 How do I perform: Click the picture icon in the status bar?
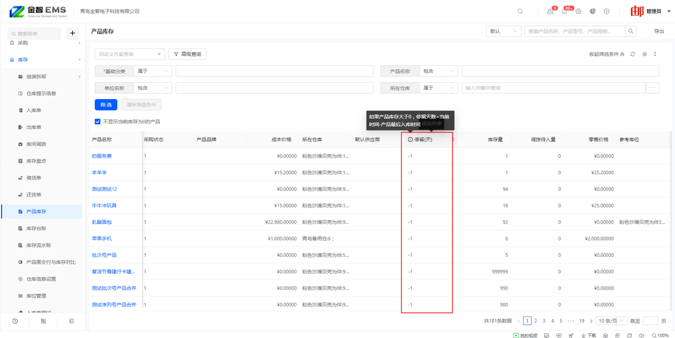547,335
